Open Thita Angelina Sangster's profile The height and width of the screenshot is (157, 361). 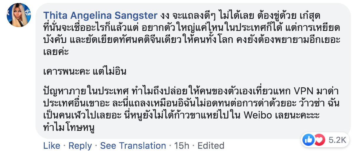click(100, 15)
